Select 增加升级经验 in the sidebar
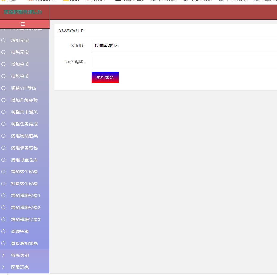 coord(24,100)
